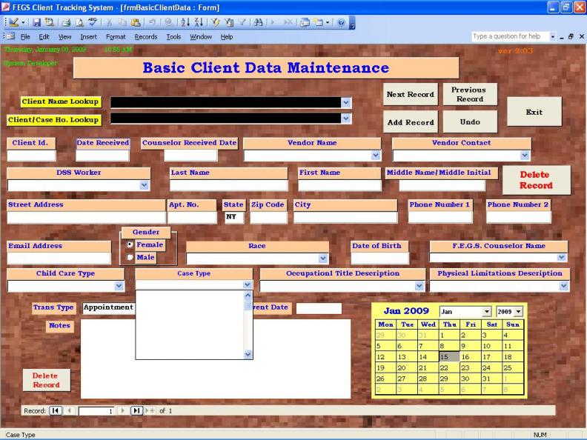Click into the Last Name field

click(228, 186)
